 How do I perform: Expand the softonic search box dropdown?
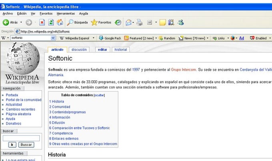(53, 38)
